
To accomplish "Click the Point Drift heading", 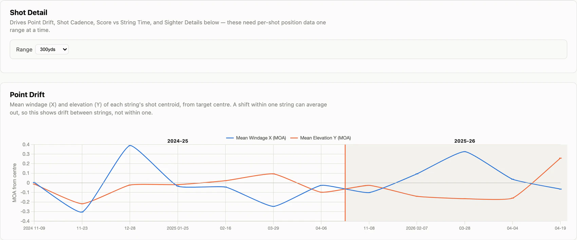I will [x=27, y=95].
